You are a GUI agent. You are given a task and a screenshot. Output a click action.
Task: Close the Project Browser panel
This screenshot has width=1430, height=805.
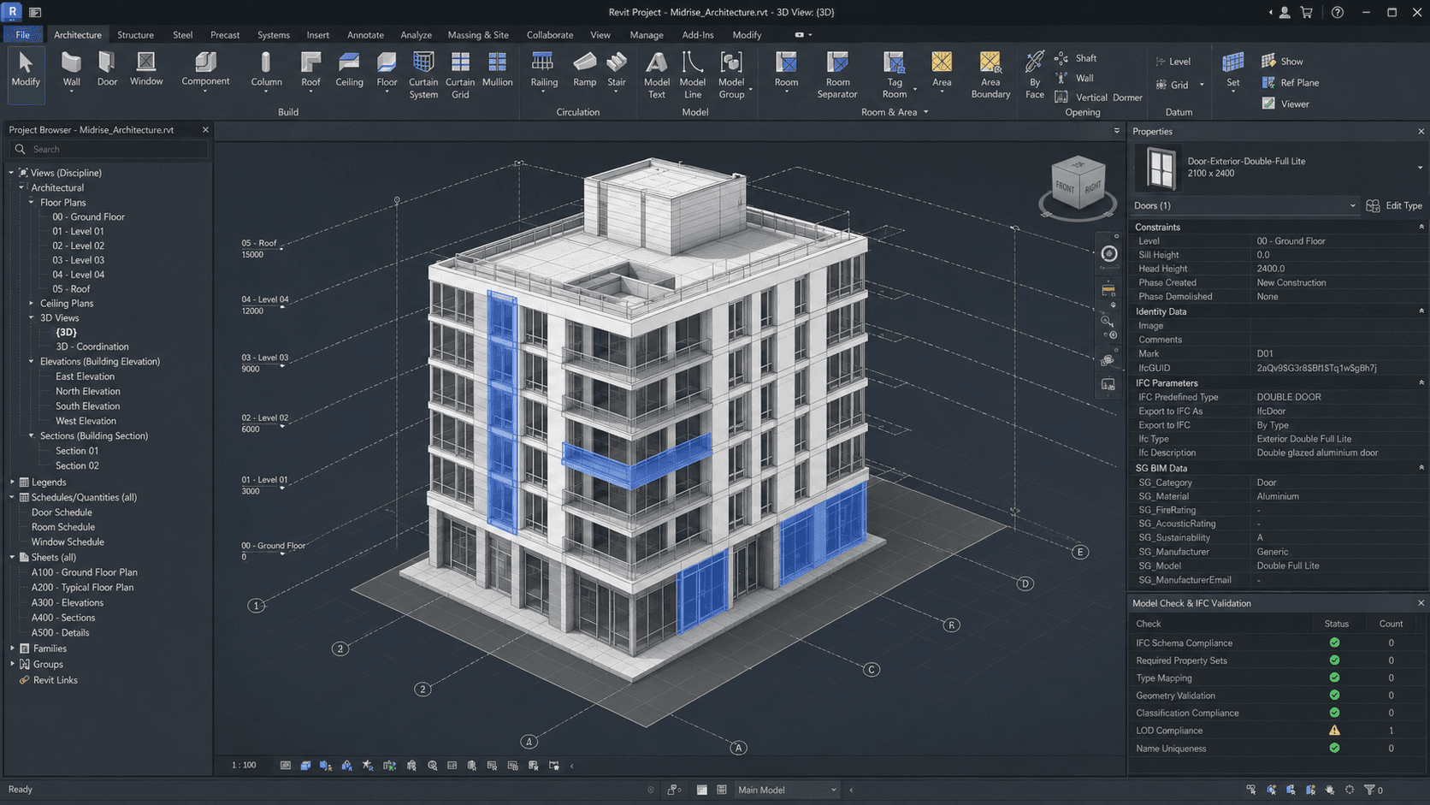(x=205, y=130)
